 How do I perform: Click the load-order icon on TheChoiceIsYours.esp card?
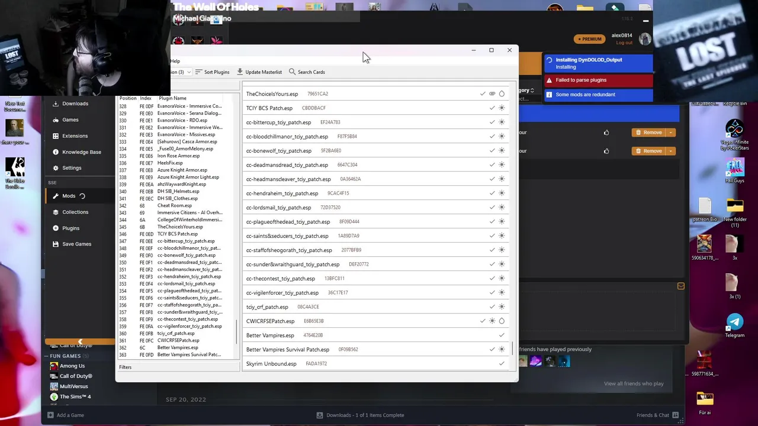tap(492, 93)
